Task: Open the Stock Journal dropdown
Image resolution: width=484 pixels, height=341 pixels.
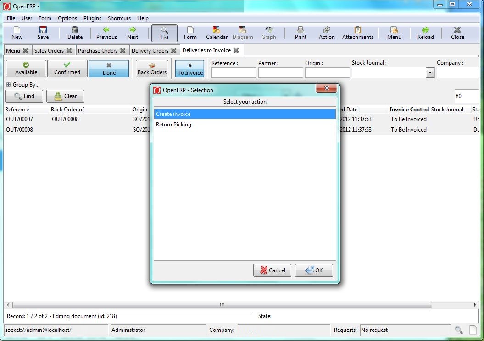Action: 430,73
